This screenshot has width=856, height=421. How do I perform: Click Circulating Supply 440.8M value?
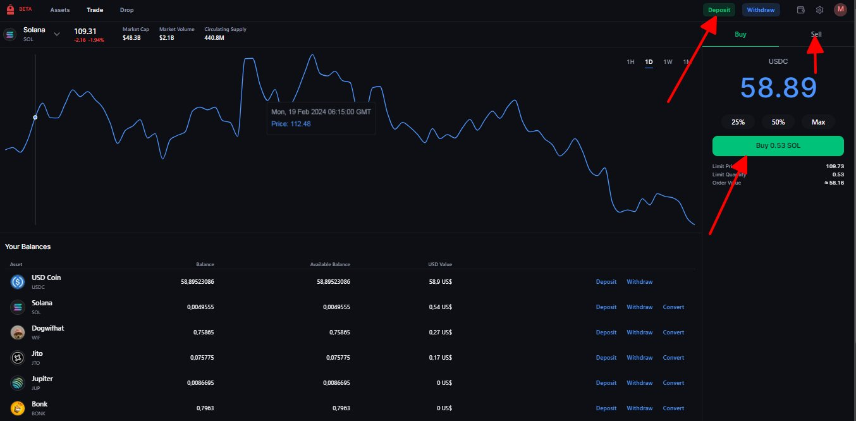pos(214,38)
